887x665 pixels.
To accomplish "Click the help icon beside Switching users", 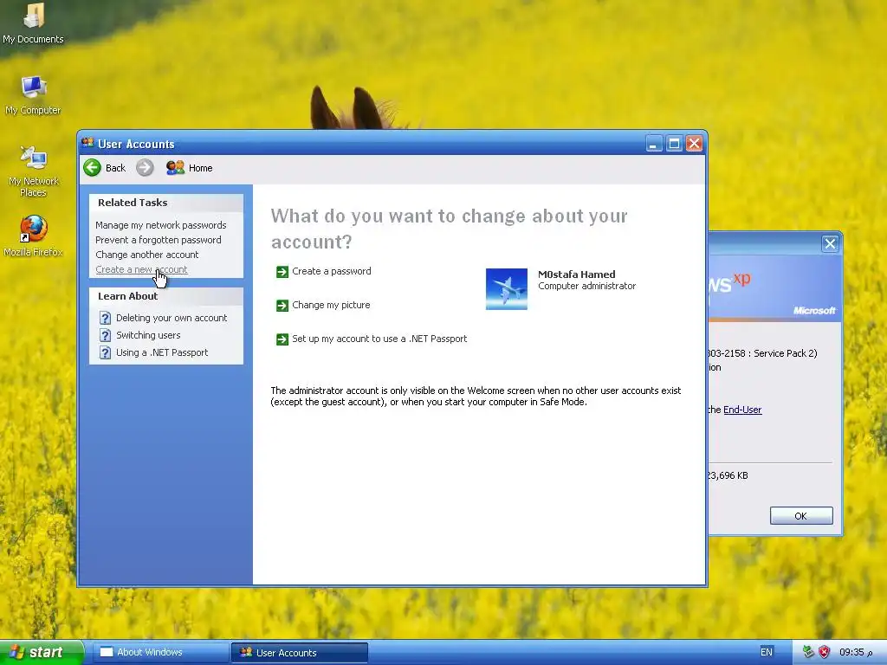I will [105, 335].
